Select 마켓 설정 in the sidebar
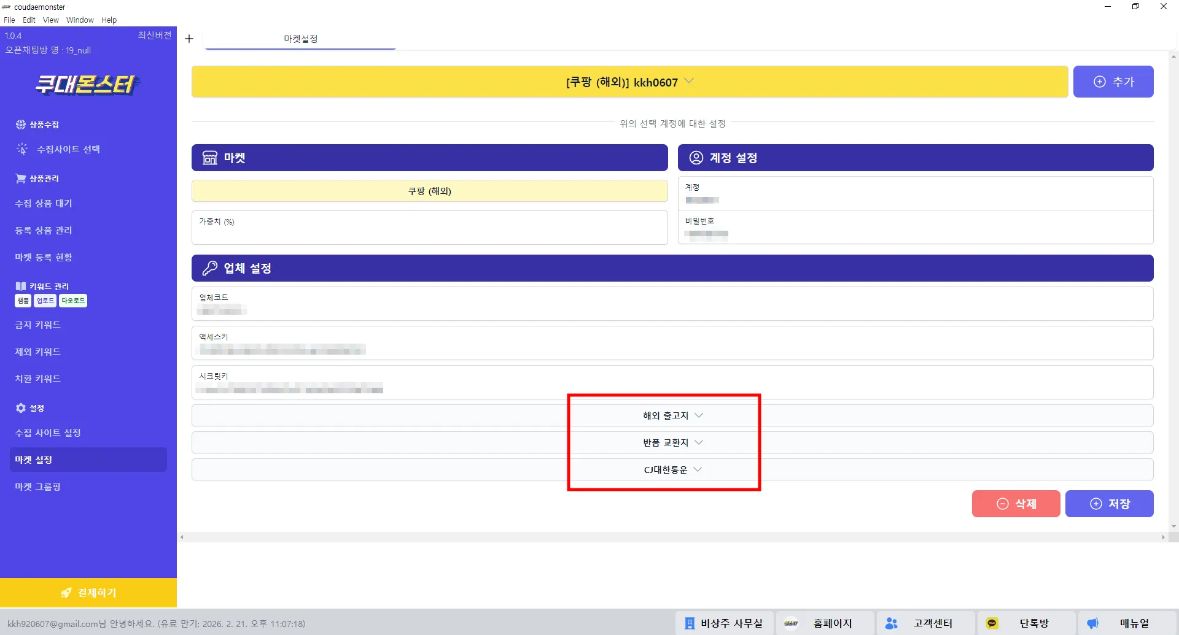The width and height of the screenshot is (1179, 635). 88,460
